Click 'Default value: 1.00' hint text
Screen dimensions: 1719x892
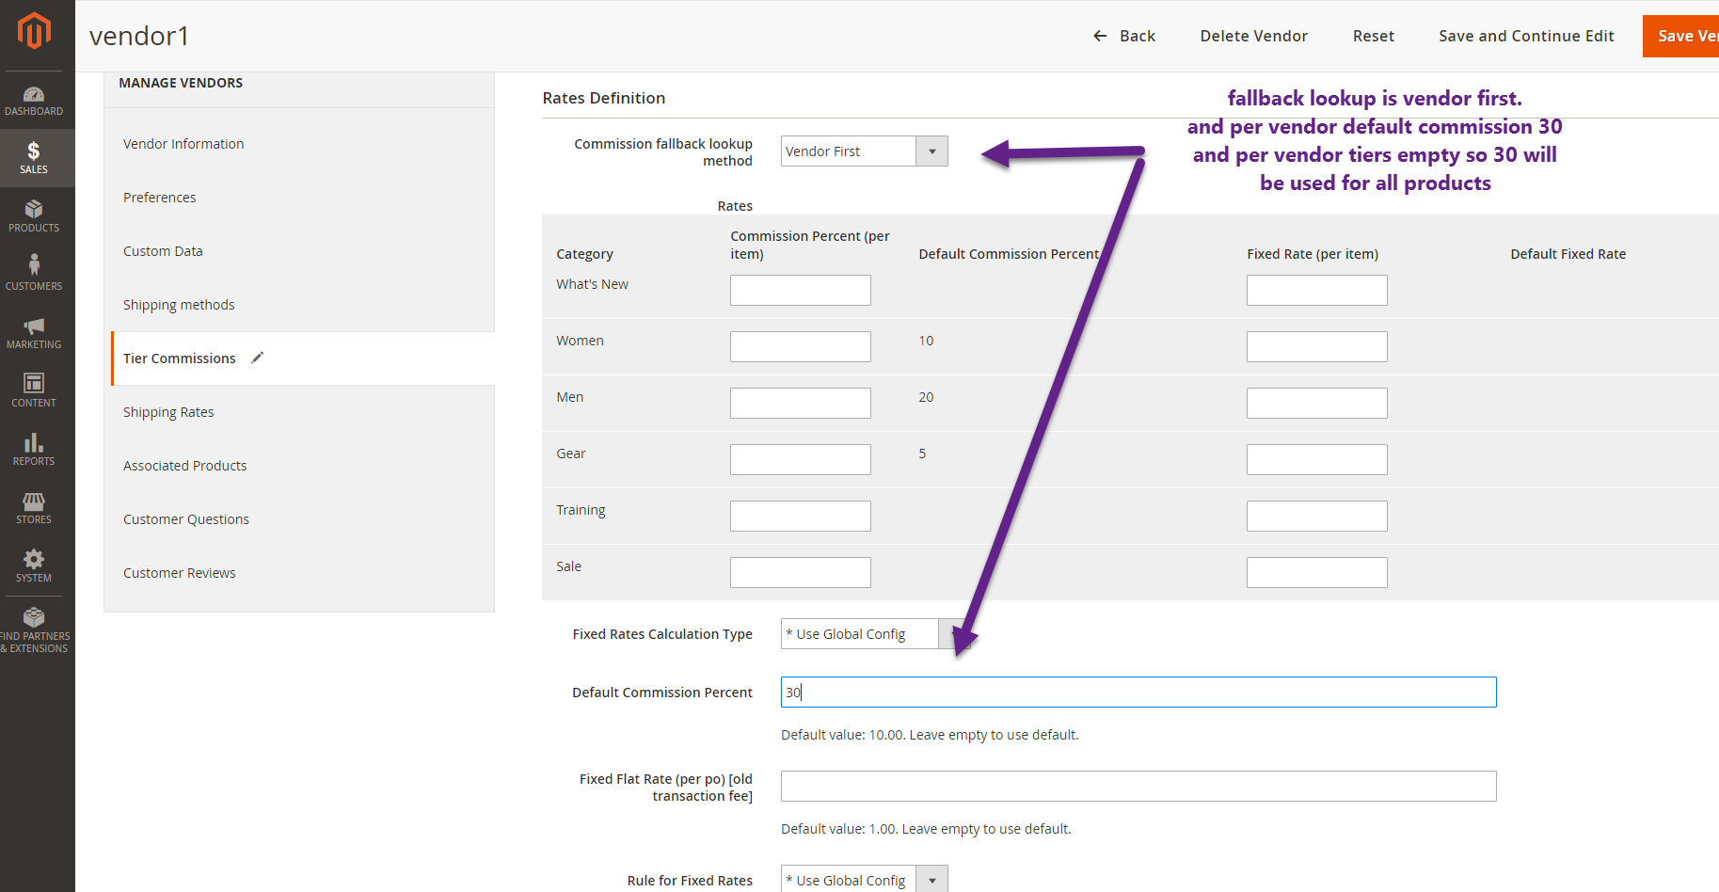pyautogui.click(x=926, y=829)
